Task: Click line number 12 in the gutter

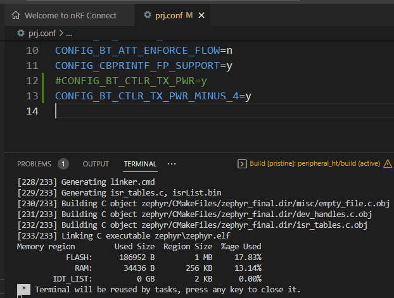Action: (x=32, y=81)
